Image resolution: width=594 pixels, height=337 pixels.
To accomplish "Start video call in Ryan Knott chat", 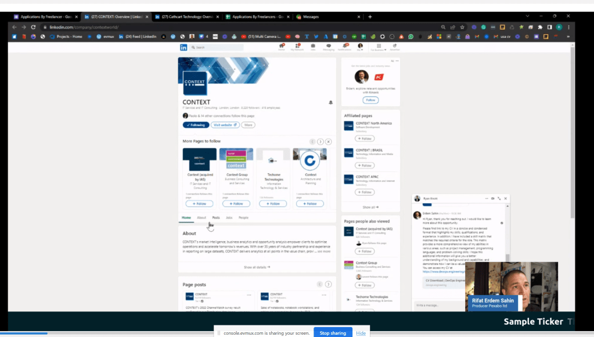I will click(493, 198).
